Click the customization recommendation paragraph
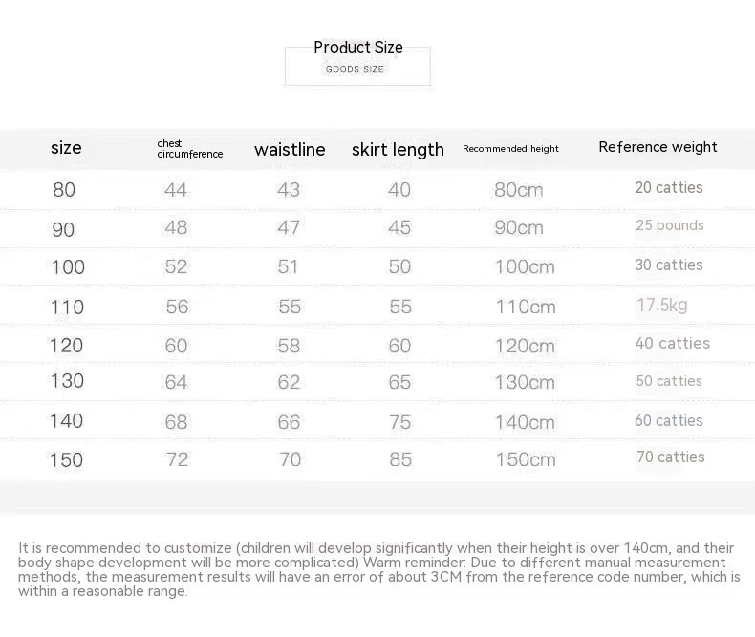Image resolution: width=755 pixels, height=637 pixels. [377, 569]
